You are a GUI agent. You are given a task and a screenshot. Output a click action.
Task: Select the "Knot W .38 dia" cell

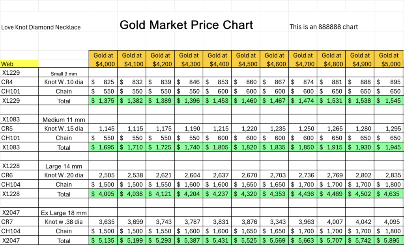(64, 222)
